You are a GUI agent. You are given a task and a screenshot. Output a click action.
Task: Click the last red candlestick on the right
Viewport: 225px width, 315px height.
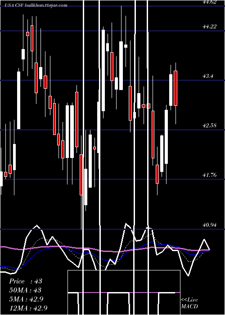(175, 88)
